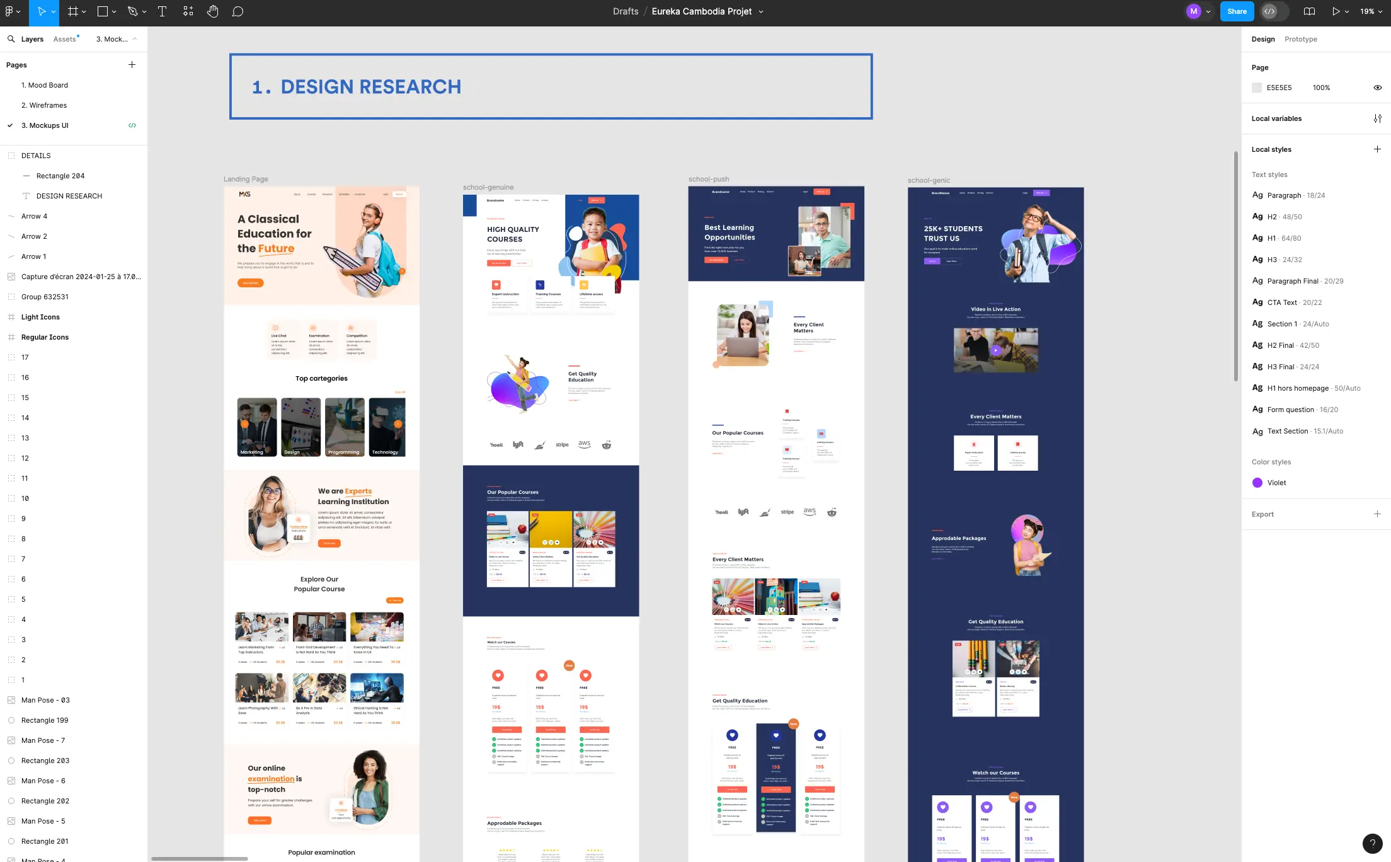This screenshot has height=862, width=1391.
Task: Open Local variables settings icon
Action: (x=1377, y=118)
